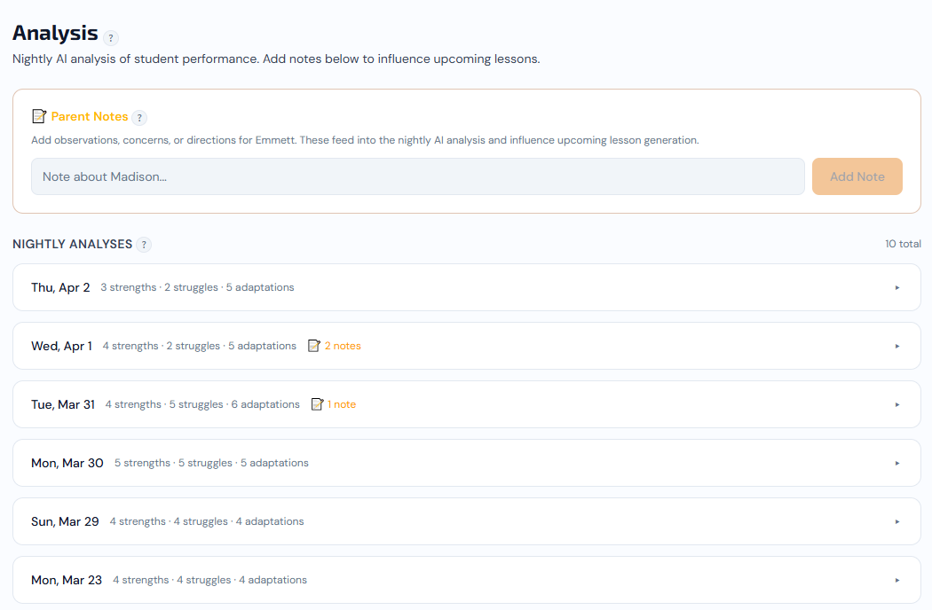Select the 10 total counter
Image resolution: width=932 pixels, height=610 pixels.
904,244
